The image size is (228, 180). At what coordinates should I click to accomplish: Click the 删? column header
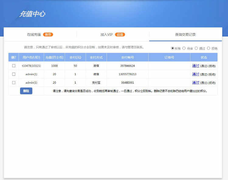[x=14, y=57]
